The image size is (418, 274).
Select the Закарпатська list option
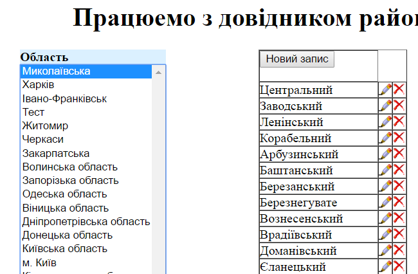[56, 153]
